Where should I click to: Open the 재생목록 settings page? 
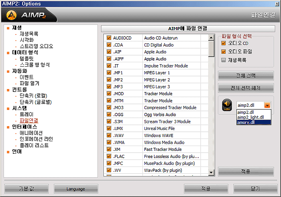(29, 34)
